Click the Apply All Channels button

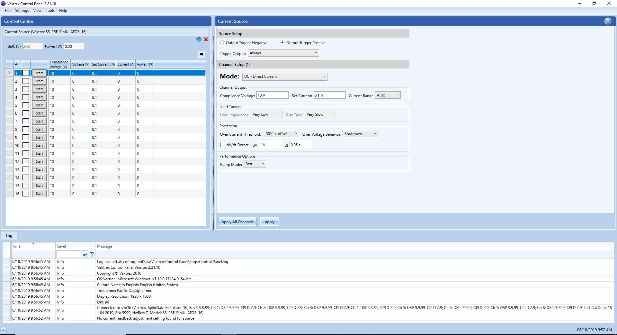pyautogui.click(x=237, y=222)
